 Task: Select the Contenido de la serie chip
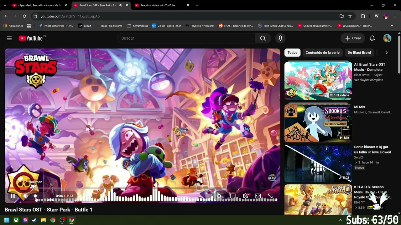tap(322, 52)
